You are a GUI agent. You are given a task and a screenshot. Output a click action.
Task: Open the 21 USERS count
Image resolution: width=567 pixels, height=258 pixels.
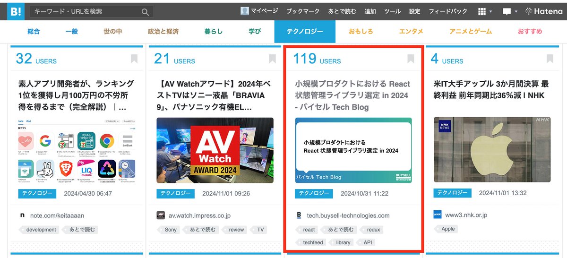pyautogui.click(x=174, y=59)
